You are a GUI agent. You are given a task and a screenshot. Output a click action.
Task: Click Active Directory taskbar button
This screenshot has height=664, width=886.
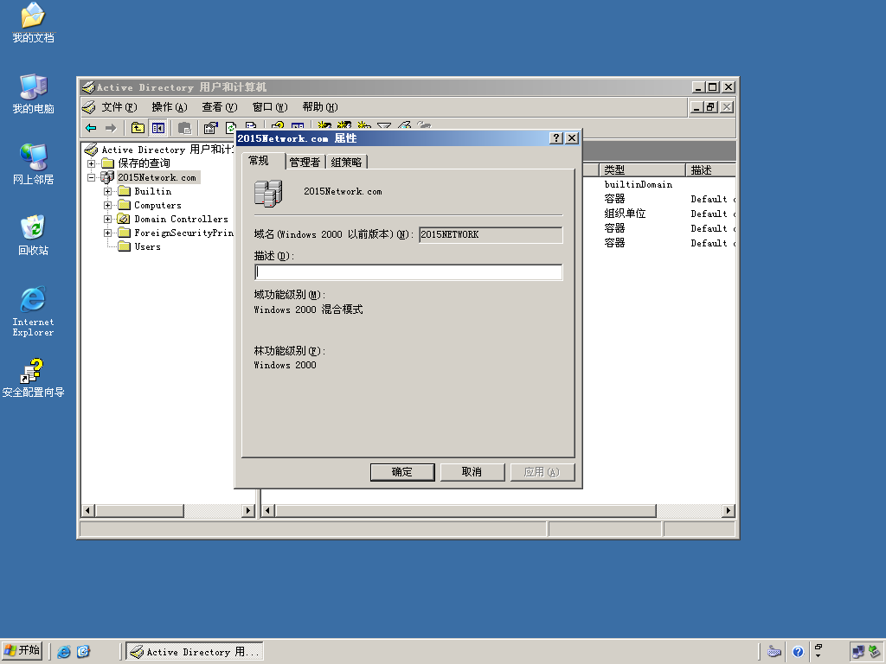click(195, 652)
